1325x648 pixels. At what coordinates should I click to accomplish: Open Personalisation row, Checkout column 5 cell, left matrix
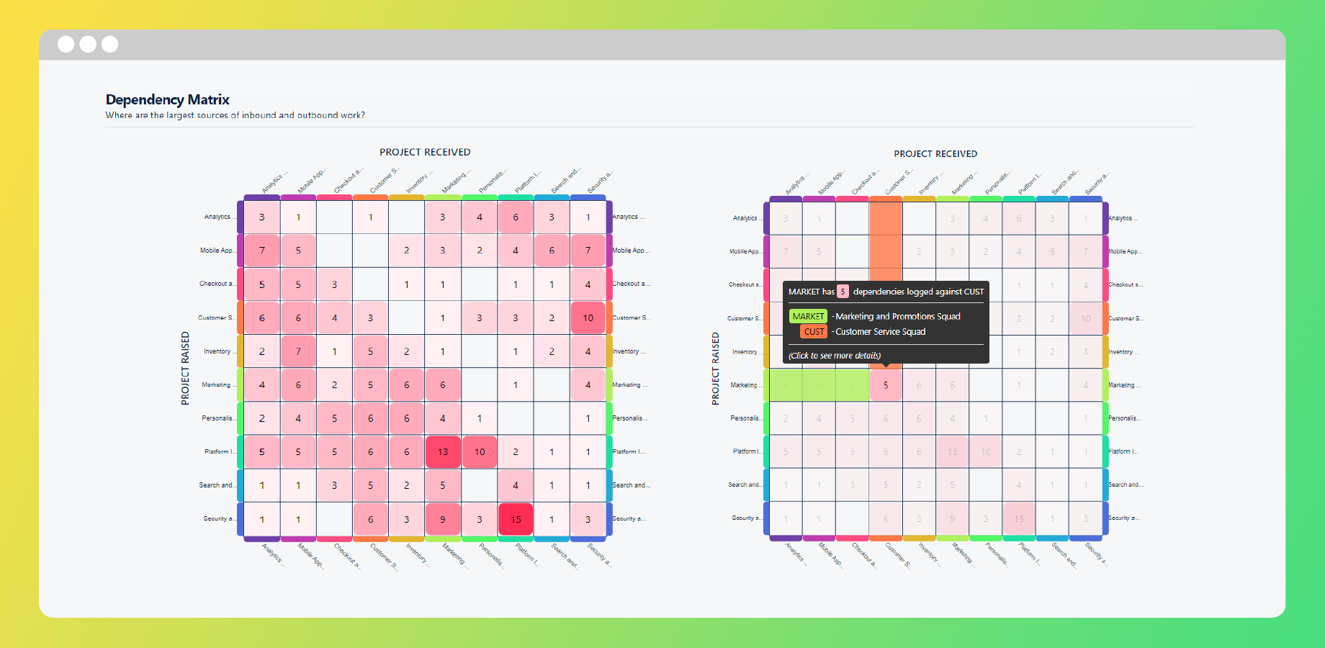334,418
